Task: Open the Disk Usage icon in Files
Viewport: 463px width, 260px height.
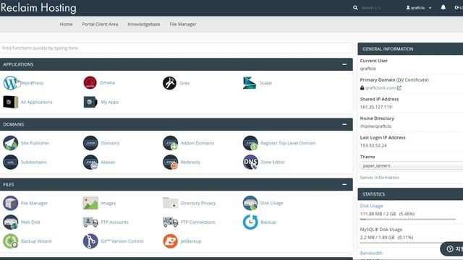Action: tap(250, 203)
